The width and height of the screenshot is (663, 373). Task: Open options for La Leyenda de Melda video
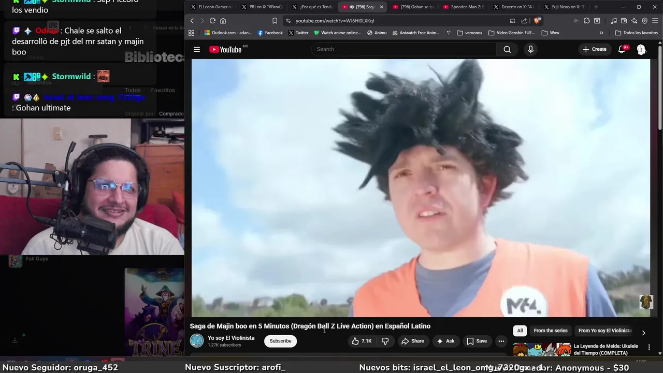coord(649,347)
